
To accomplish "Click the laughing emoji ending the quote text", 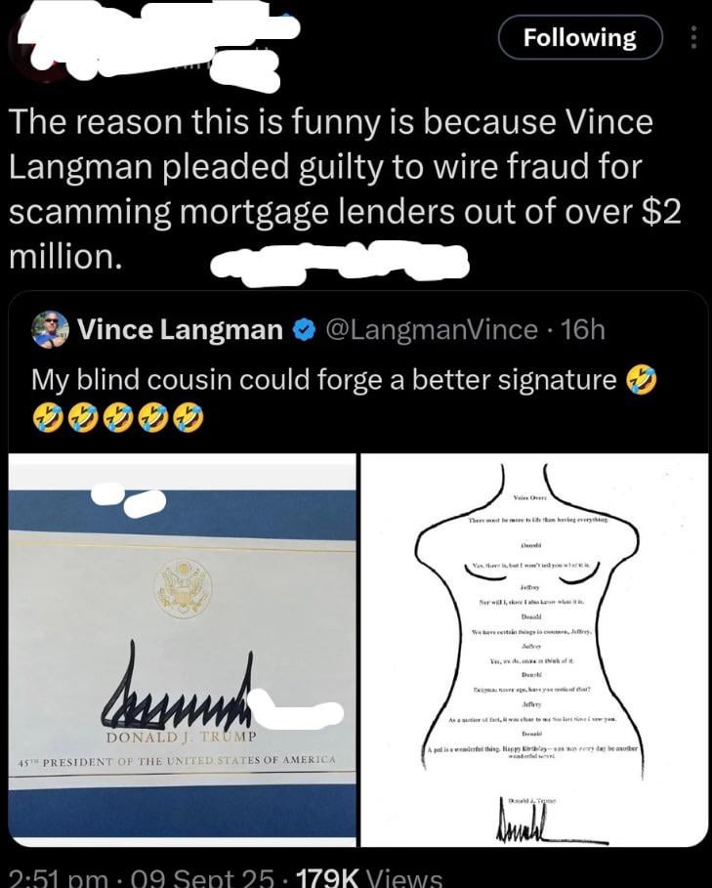I will pyautogui.click(x=641, y=379).
